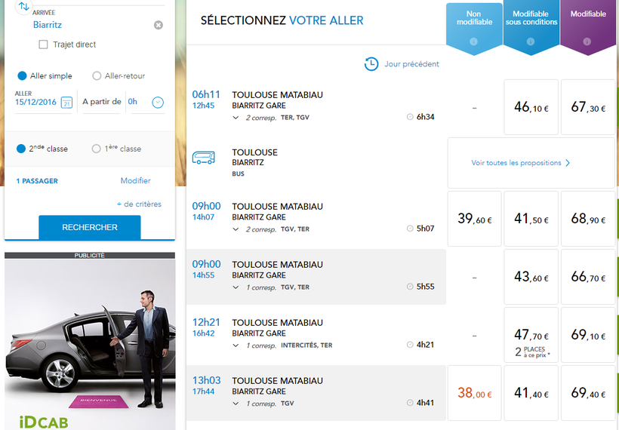Click the Jour précédent clock icon
Viewport: 619px width, 430px height.
point(371,64)
